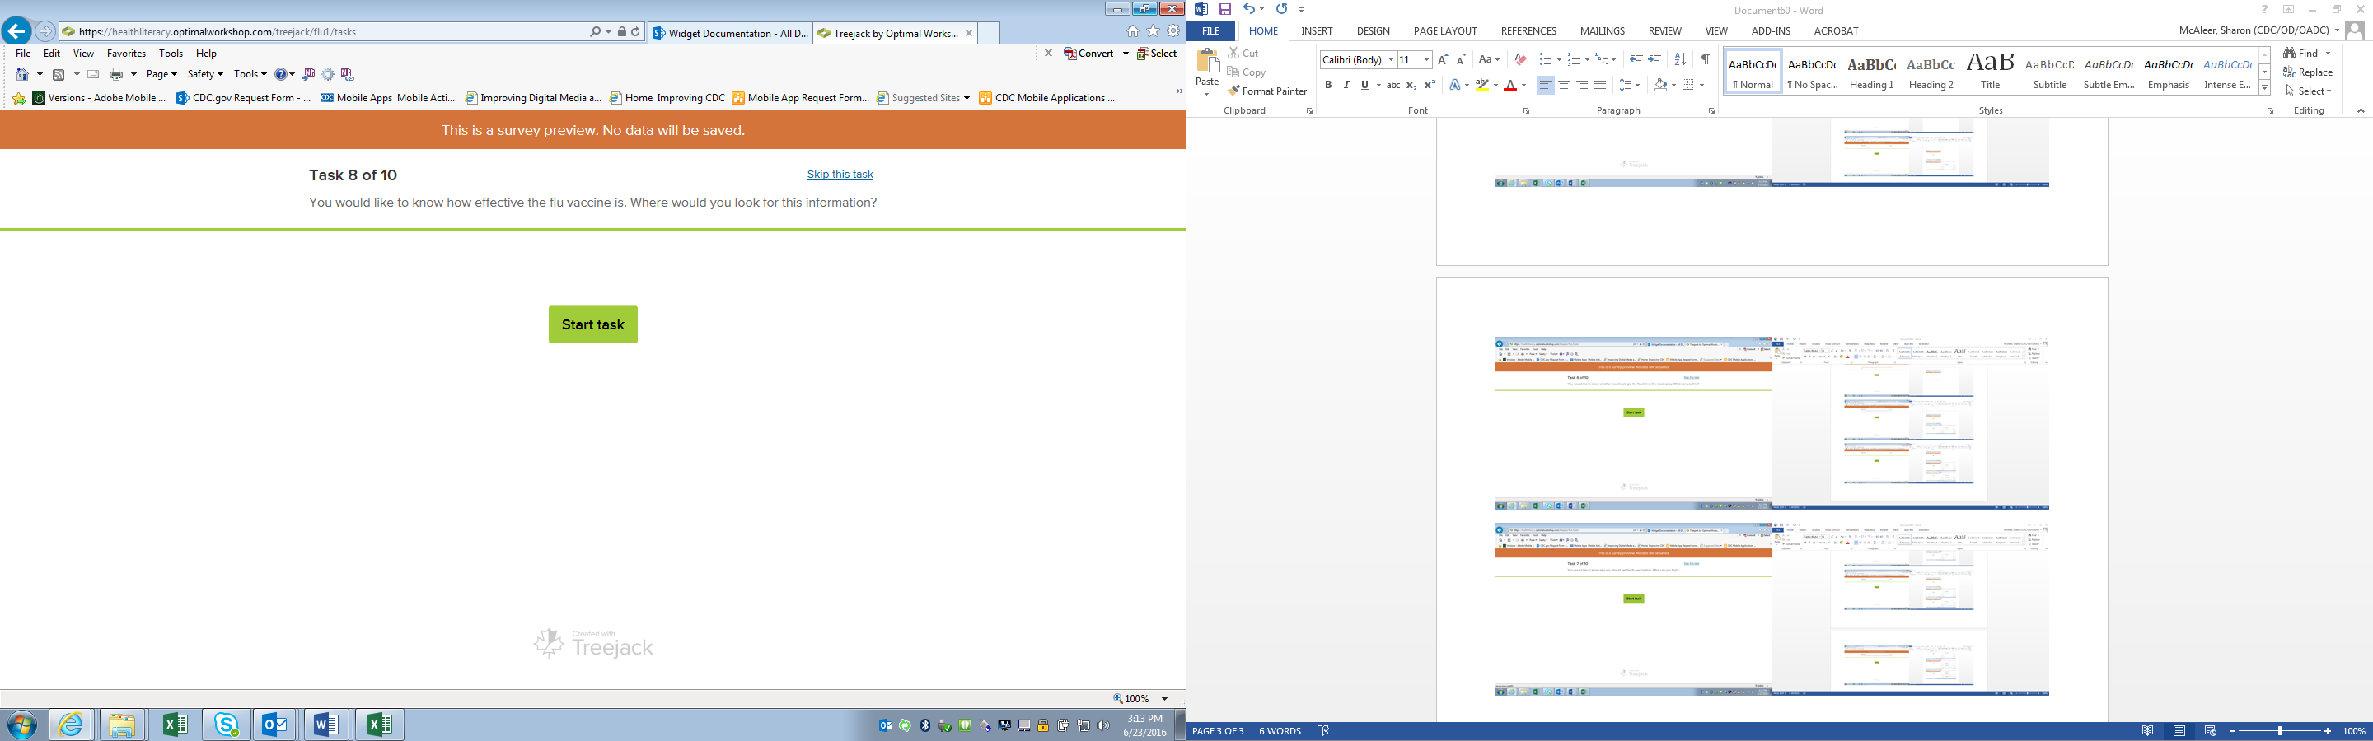Refresh the Treejack page in Internet Explorer
2373x741 pixels.
[635, 32]
